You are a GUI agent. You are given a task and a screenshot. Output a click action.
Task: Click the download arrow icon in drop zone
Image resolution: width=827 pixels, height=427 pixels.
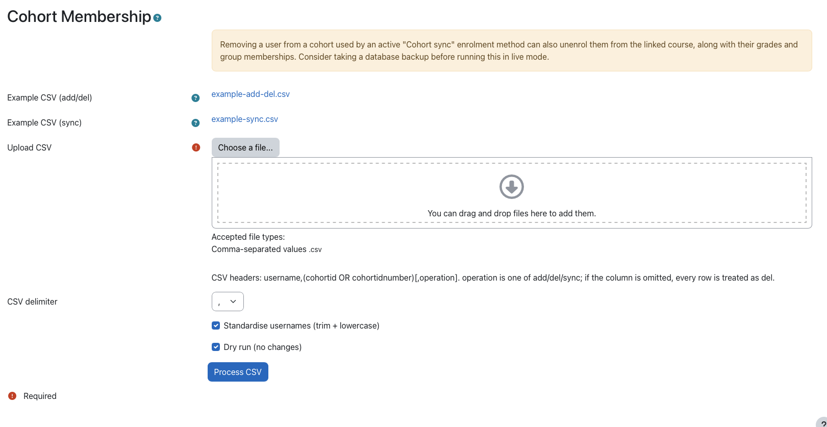point(512,187)
